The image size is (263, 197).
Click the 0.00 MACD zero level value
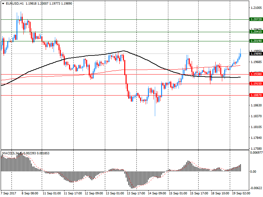click(x=253, y=171)
